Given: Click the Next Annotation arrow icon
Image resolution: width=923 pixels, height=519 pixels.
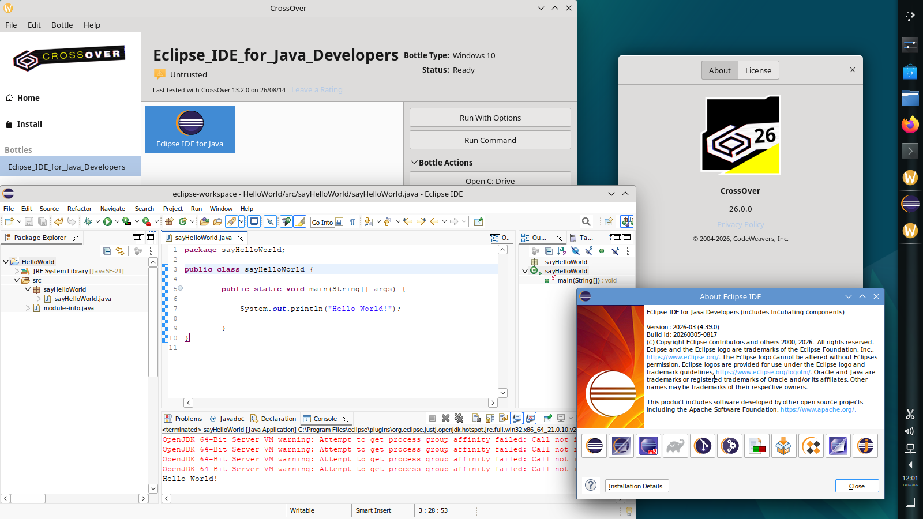Looking at the screenshot, I should (369, 221).
